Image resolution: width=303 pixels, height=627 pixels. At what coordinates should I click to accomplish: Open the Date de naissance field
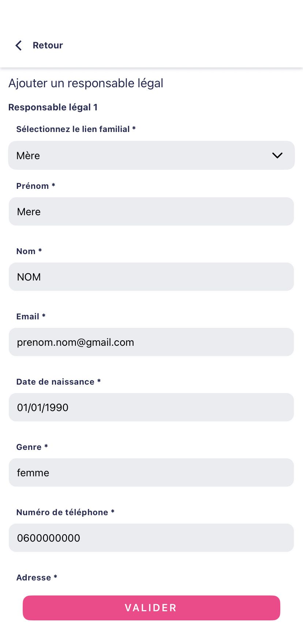pos(151,407)
